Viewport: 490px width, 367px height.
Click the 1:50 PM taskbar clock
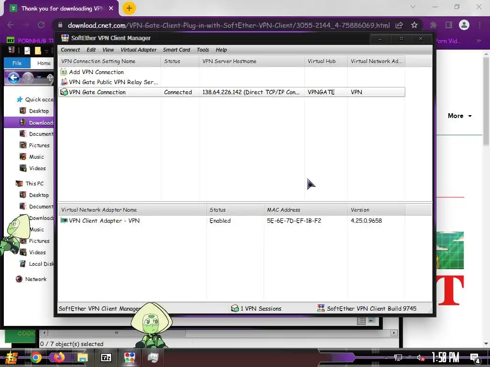click(x=445, y=357)
